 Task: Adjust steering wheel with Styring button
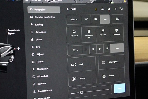point(82,78)
